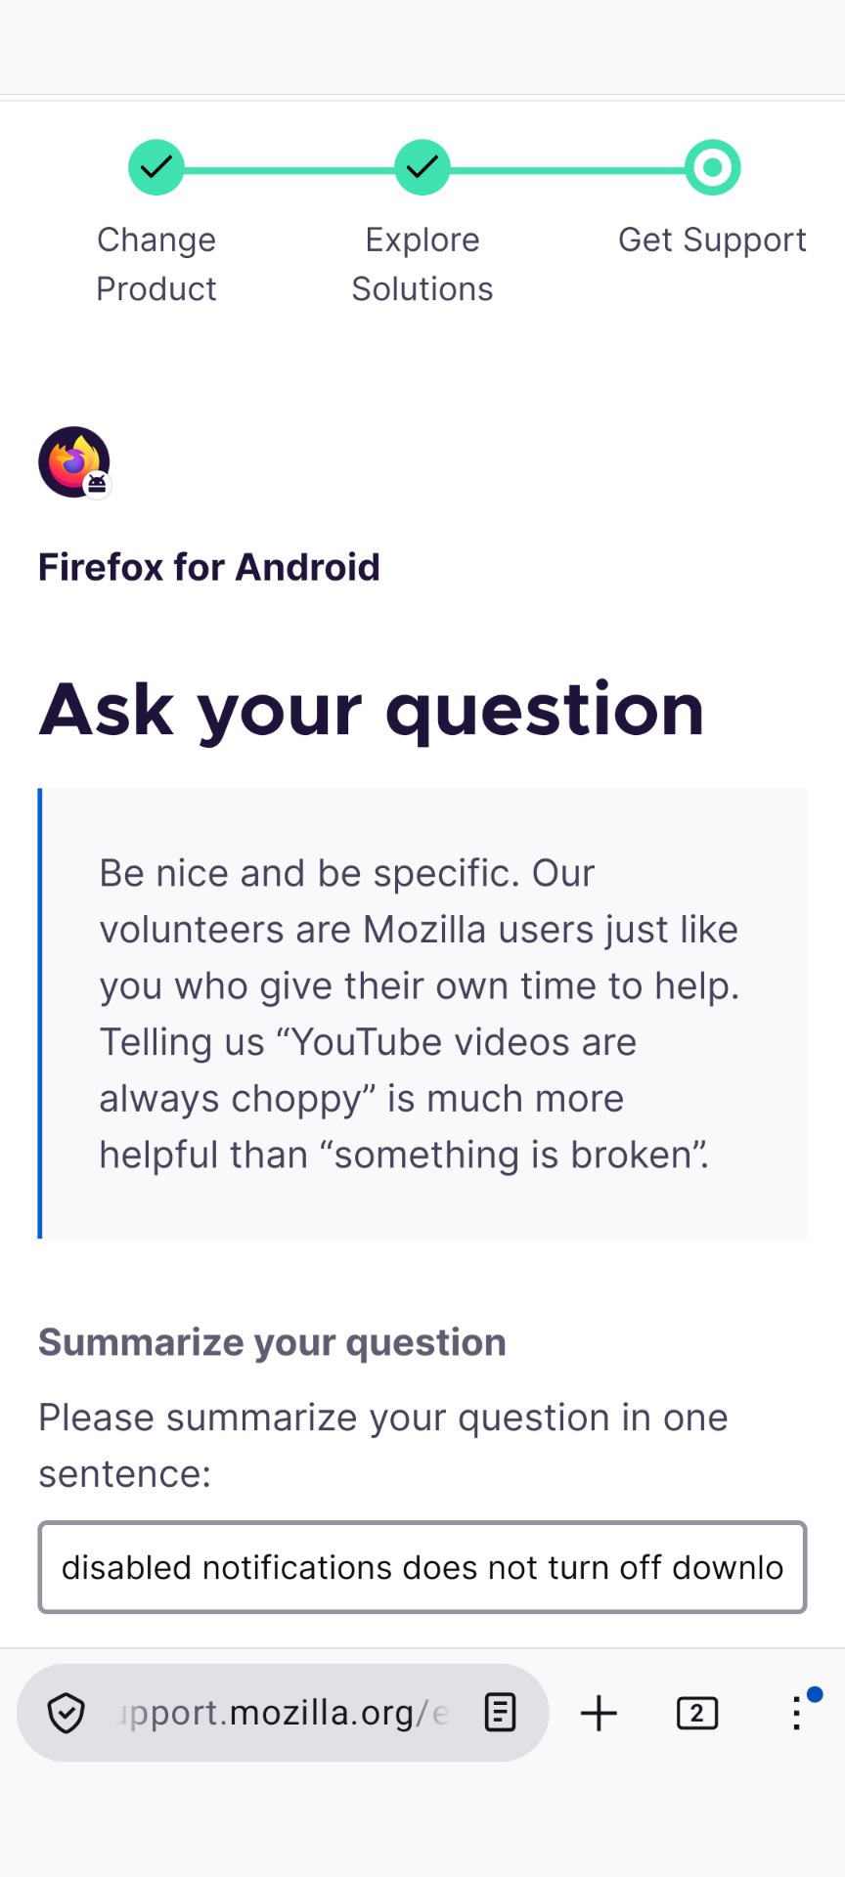The height and width of the screenshot is (1877, 845).
Task: Click the Change Product step checkmark icon
Action: point(156,168)
